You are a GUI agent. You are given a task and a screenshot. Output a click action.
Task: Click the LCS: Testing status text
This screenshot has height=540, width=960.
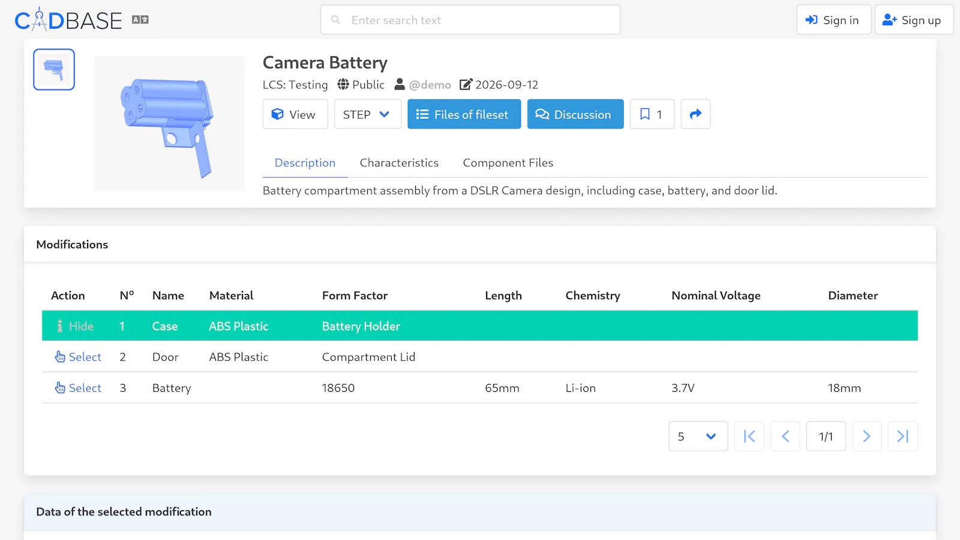tap(295, 85)
